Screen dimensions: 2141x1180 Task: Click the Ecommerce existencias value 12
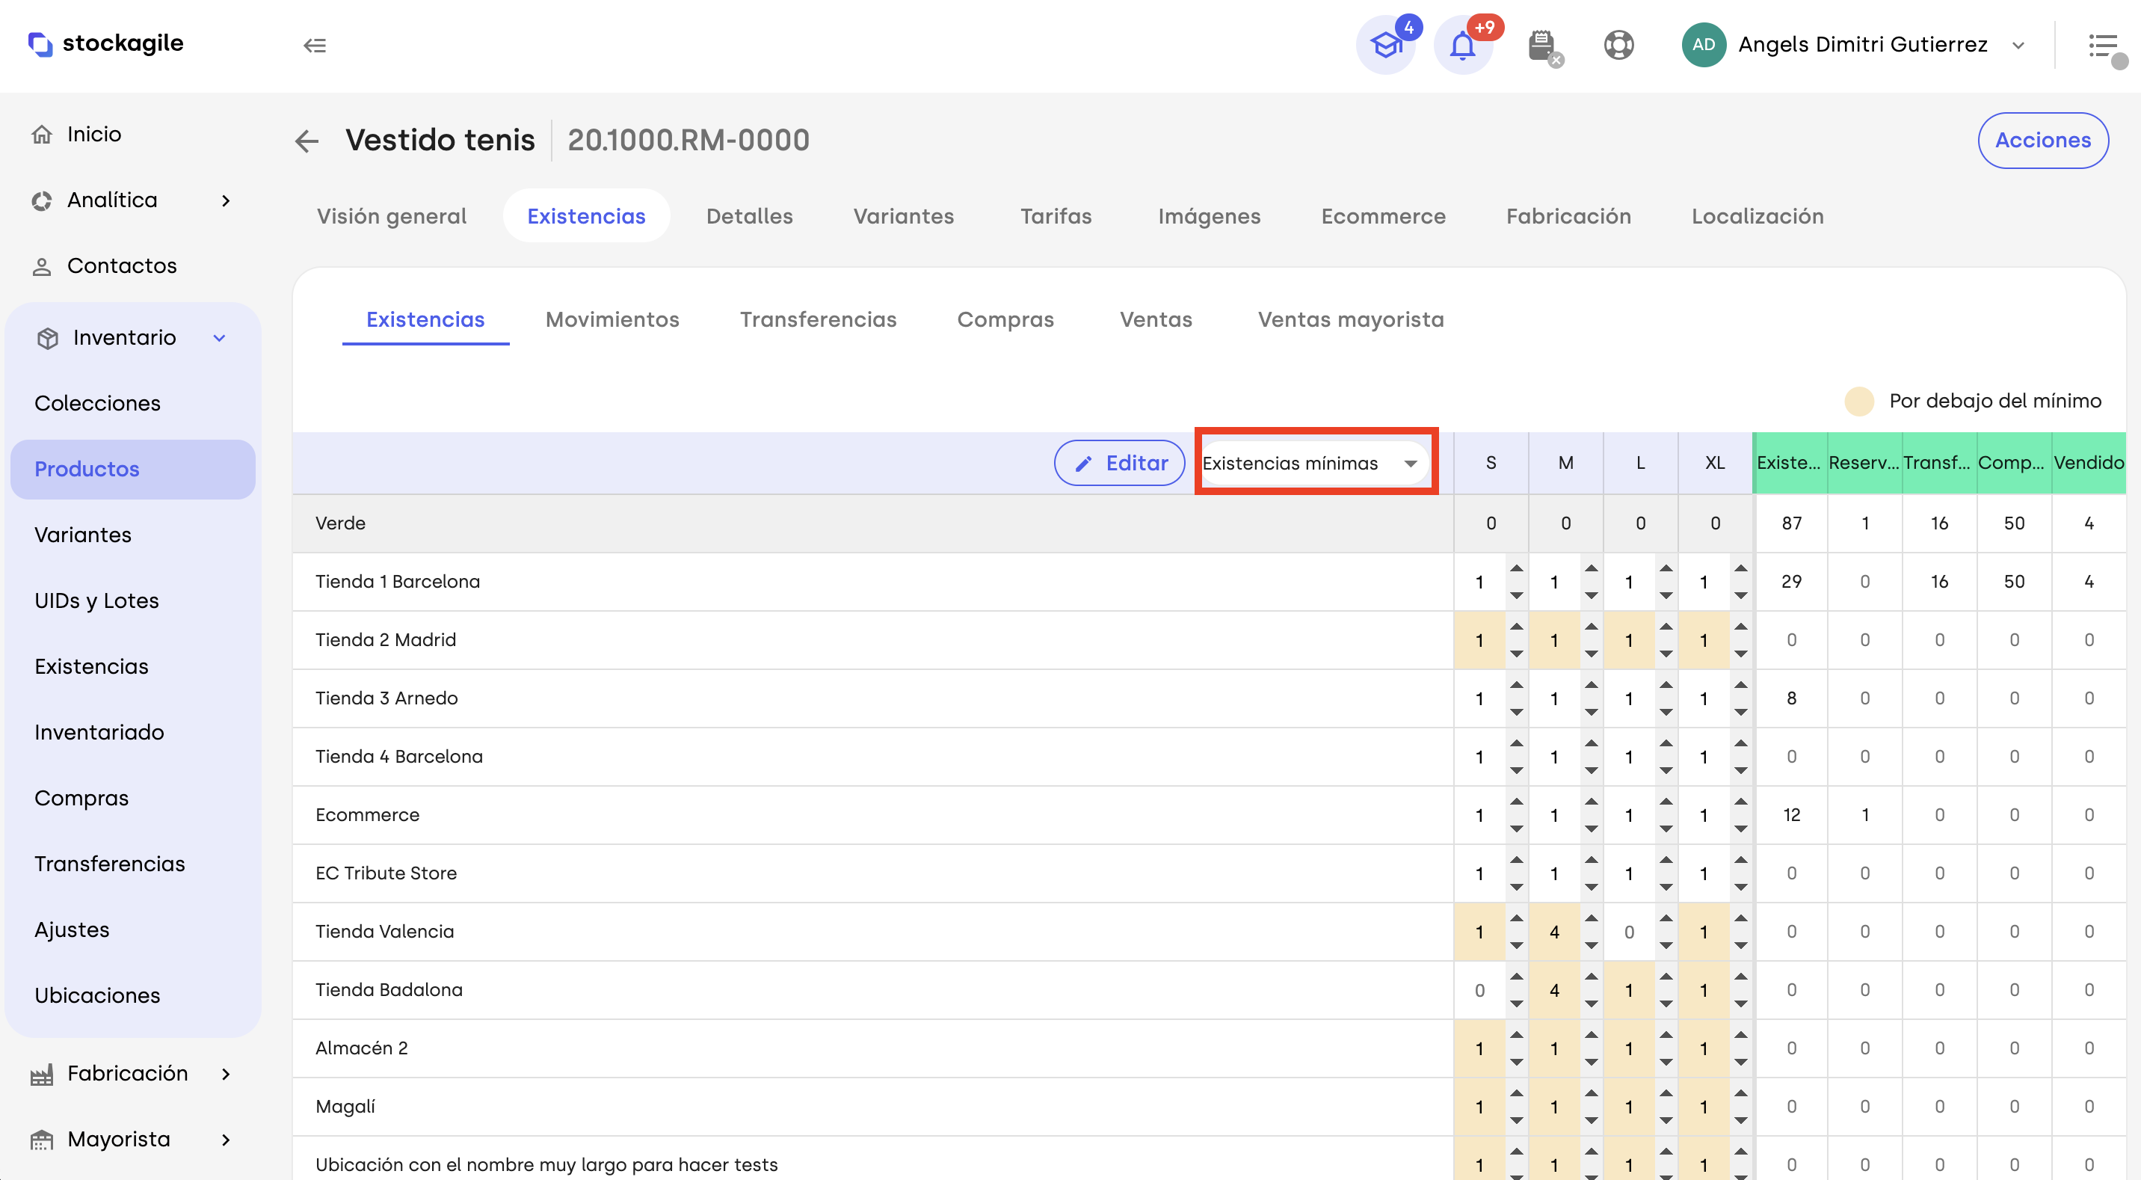[x=1791, y=815]
